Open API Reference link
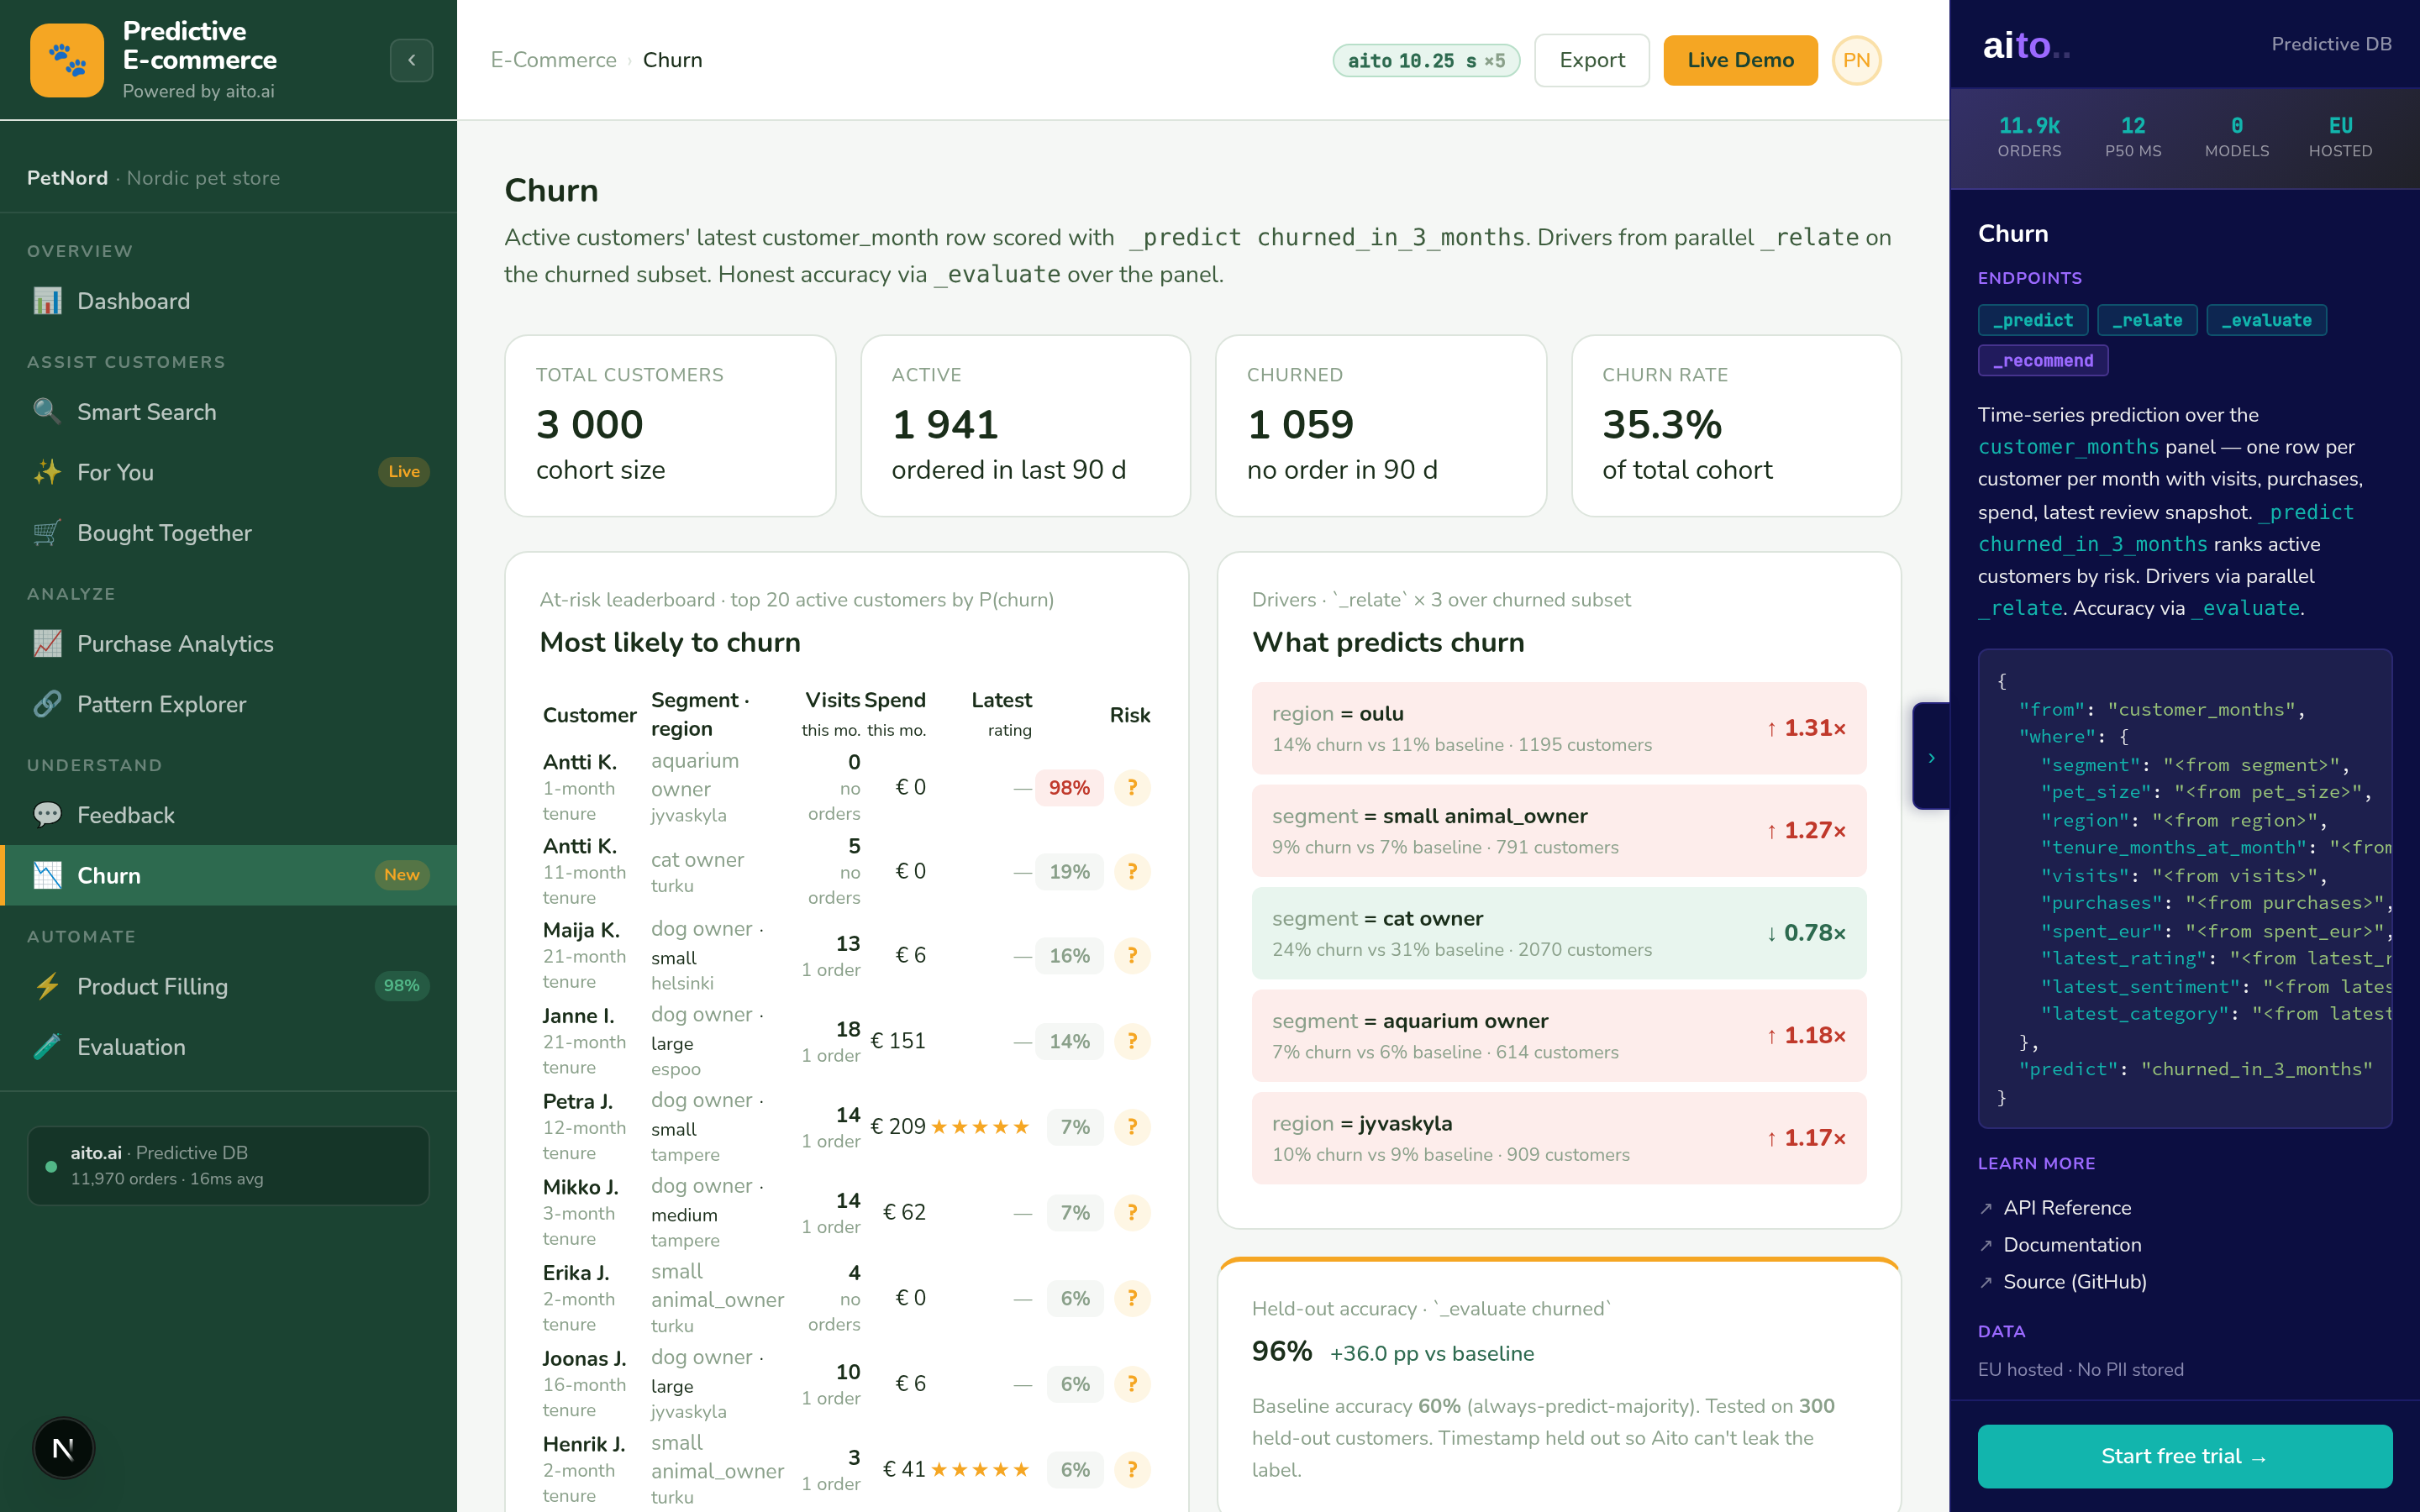 pyautogui.click(x=2067, y=1208)
